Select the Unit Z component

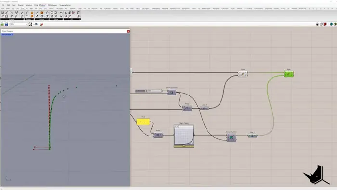[x=205, y=108]
